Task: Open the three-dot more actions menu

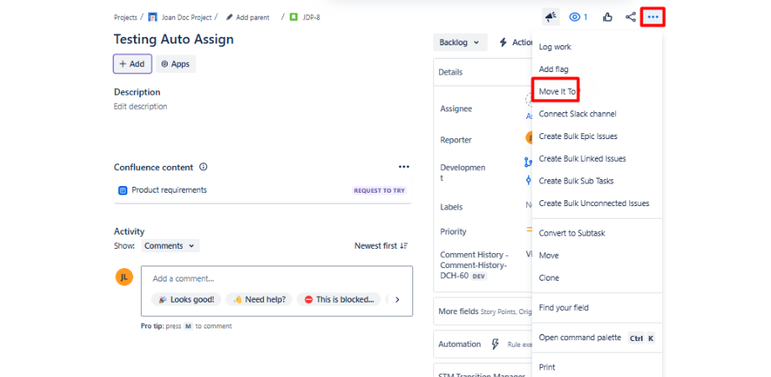Action: pos(653,18)
